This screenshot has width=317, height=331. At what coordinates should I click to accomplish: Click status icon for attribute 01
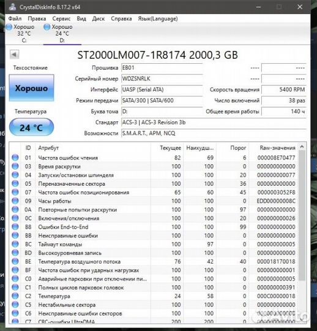[15, 158]
